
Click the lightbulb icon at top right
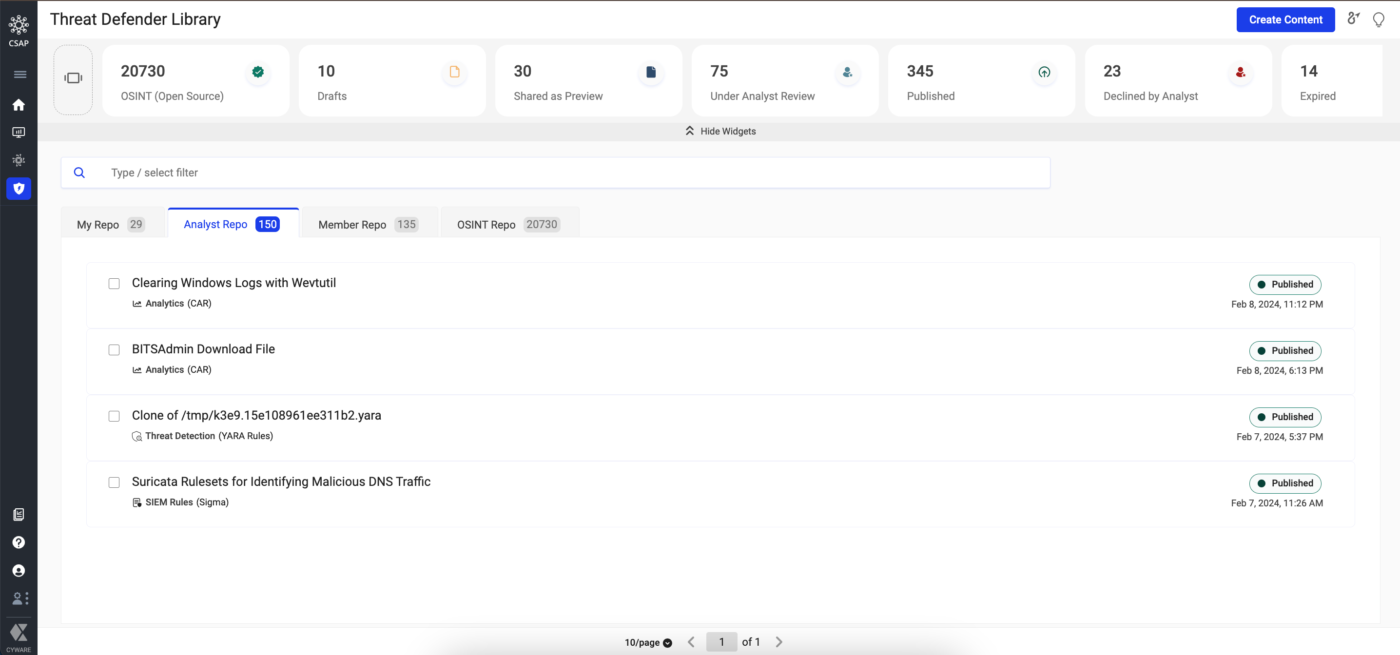(x=1378, y=20)
